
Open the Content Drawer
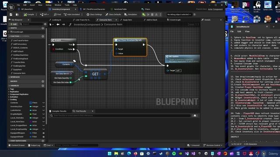tap(17, 145)
